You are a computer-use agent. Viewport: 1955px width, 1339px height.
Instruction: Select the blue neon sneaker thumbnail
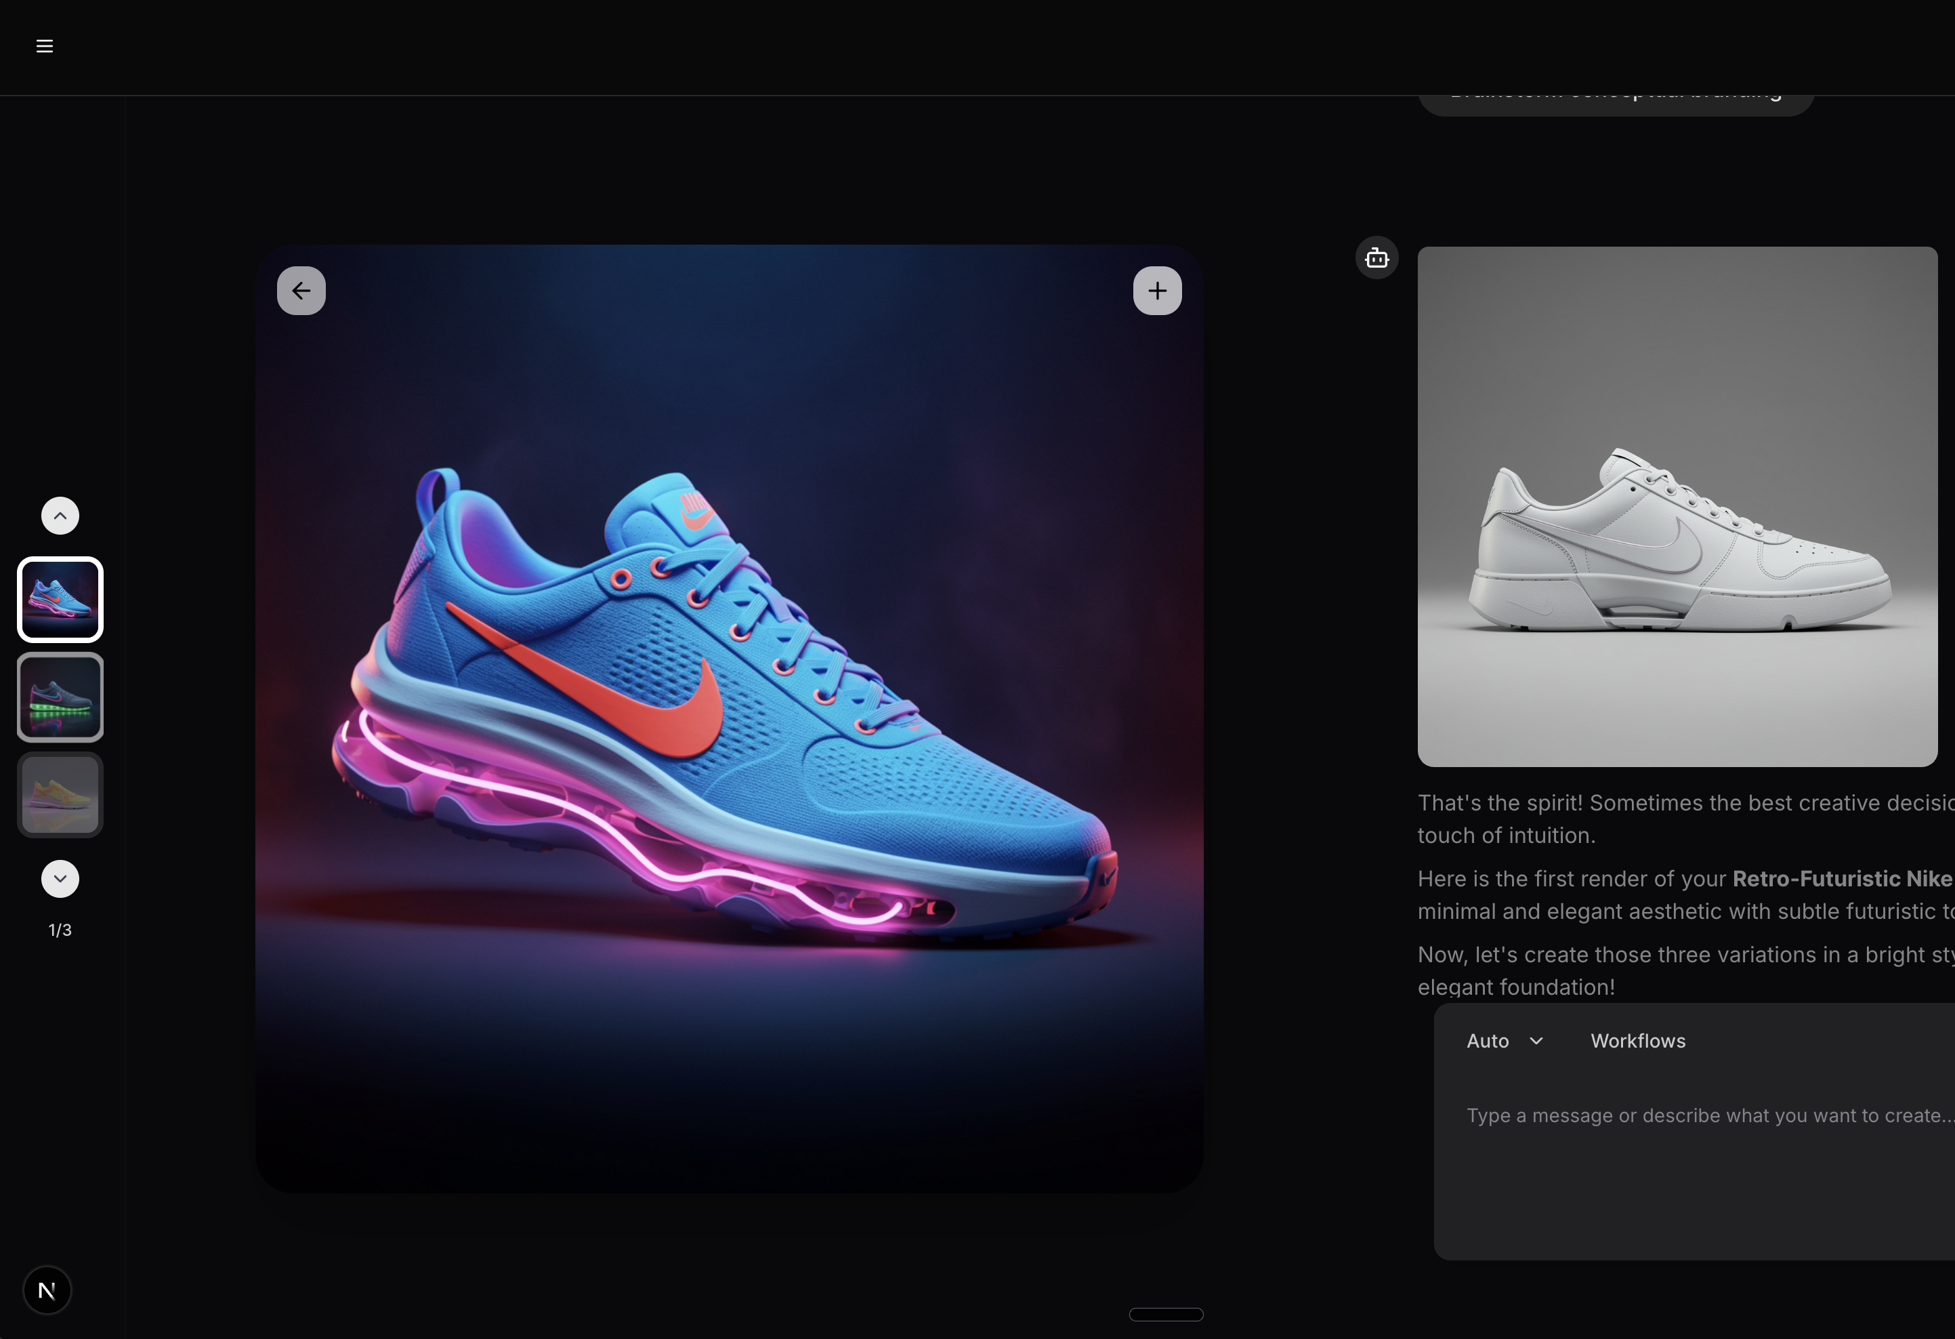coord(60,600)
